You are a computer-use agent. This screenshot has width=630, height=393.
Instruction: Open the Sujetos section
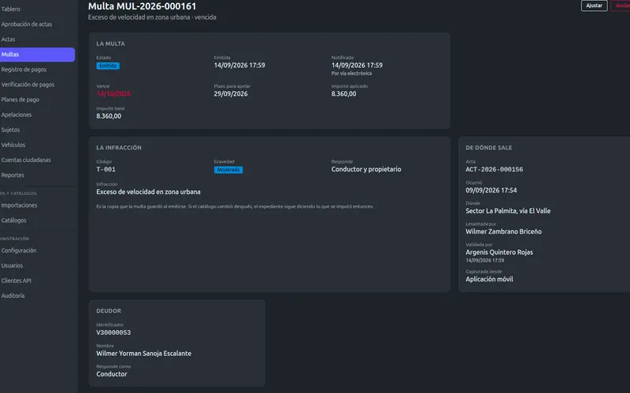point(10,130)
